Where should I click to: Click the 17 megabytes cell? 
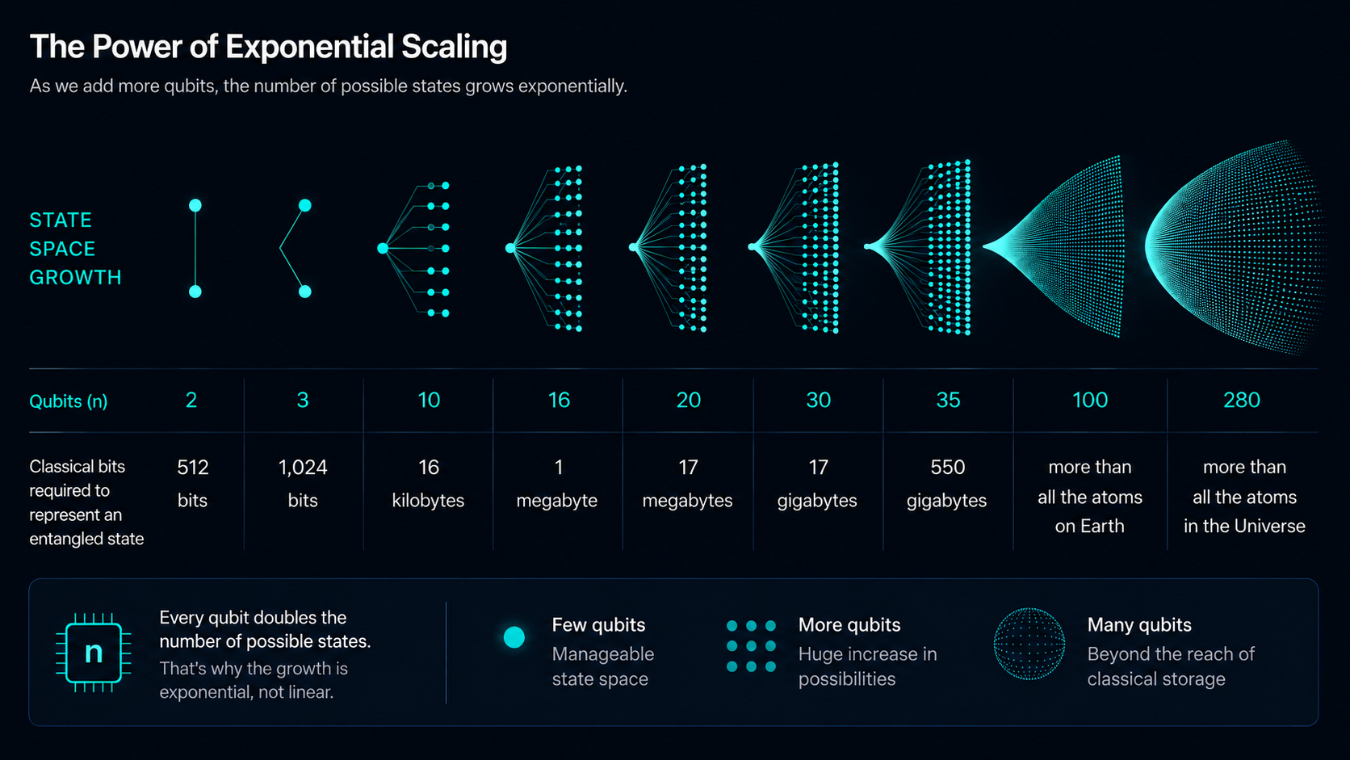click(x=687, y=484)
